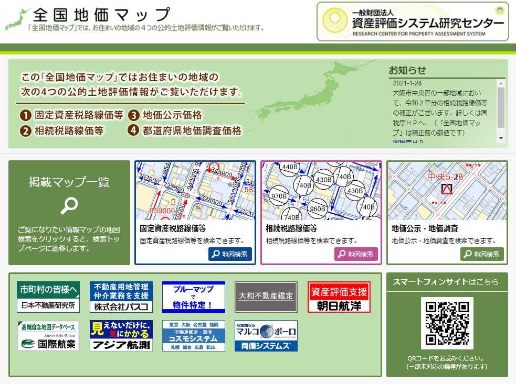Open the 株式会社パスコ banner
The image size is (516, 384).
coord(121,297)
